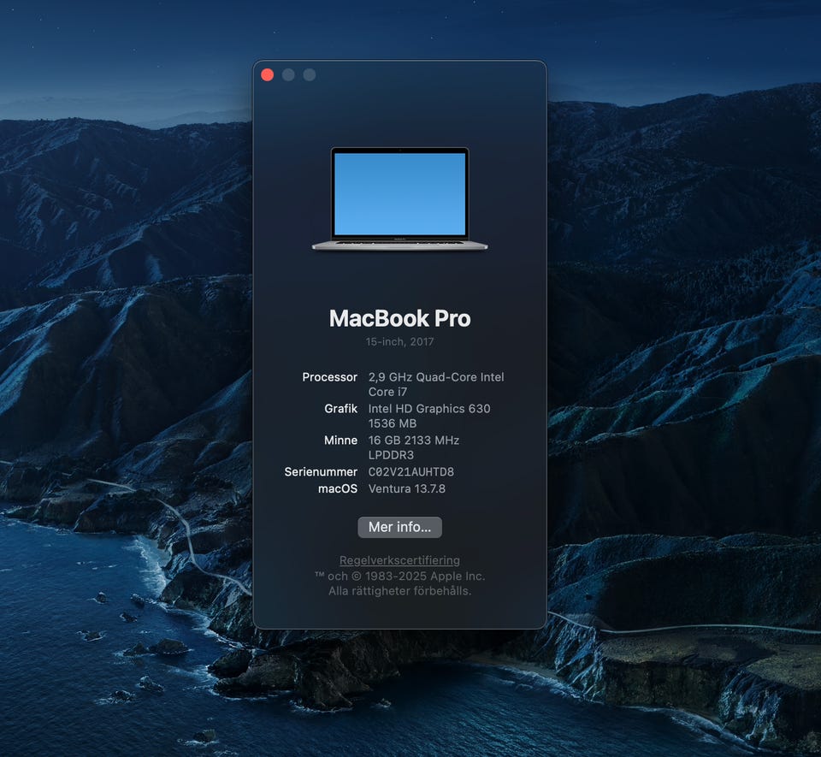Click the 'Alla rättigheter förbehålls.' text

[399, 591]
